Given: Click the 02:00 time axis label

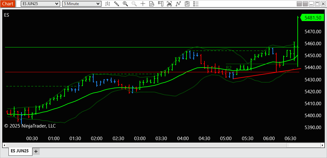Looking at the screenshot, I should (97, 139).
